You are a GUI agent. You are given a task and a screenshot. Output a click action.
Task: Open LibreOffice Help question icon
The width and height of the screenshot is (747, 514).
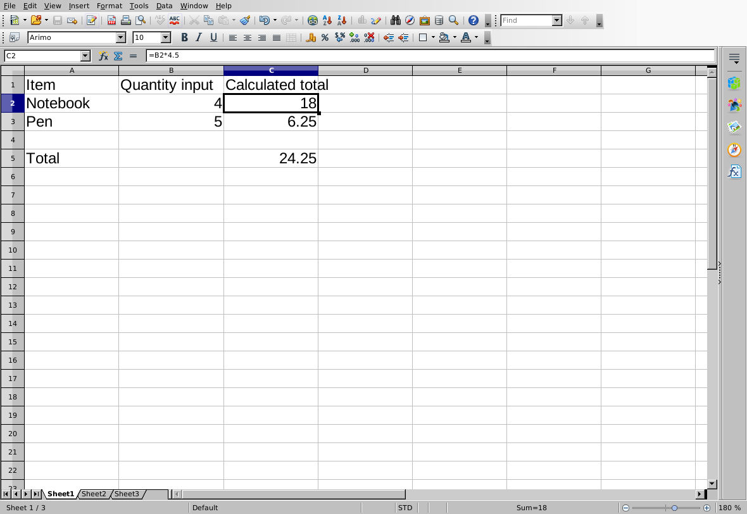[x=473, y=20]
